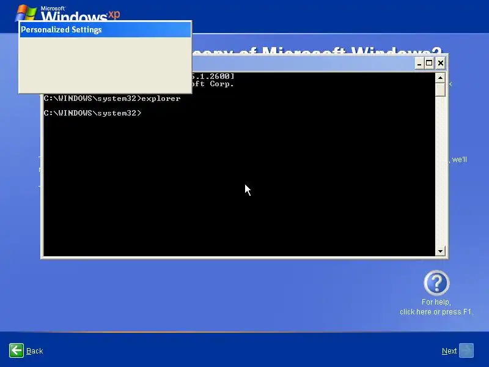The height and width of the screenshot is (367, 489).
Task: Click the command prompt scroll up arrow
Action: pos(440,78)
